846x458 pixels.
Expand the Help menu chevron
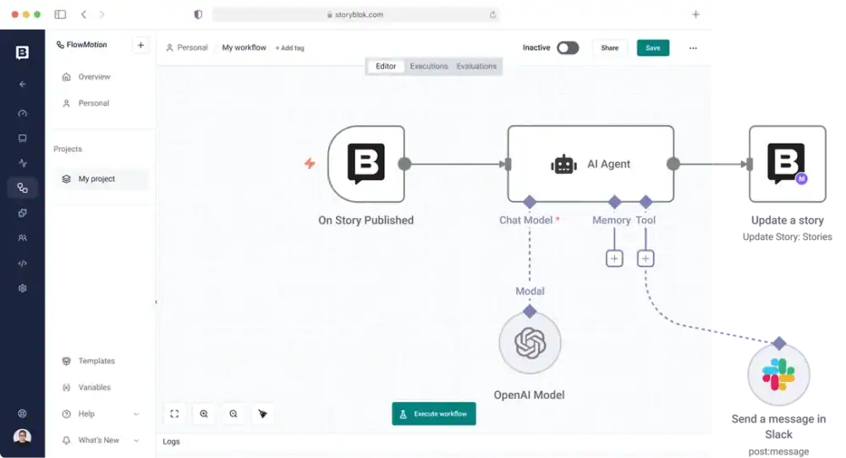click(136, 414)
